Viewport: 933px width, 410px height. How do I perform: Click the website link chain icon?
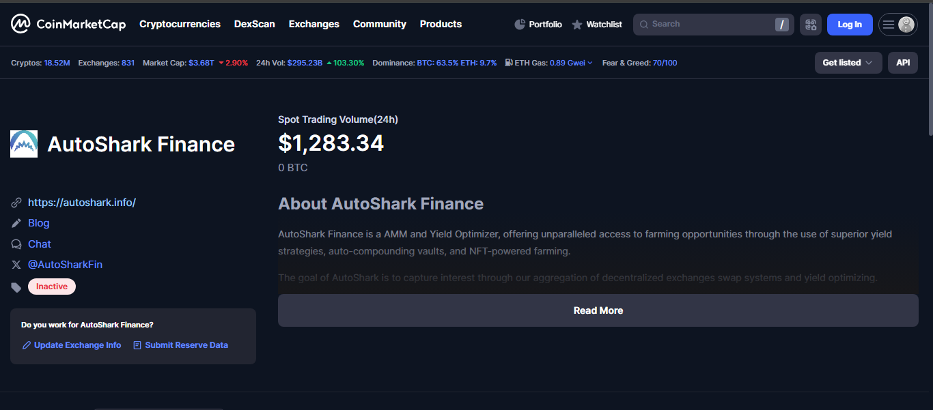click(x=16, y=203)
